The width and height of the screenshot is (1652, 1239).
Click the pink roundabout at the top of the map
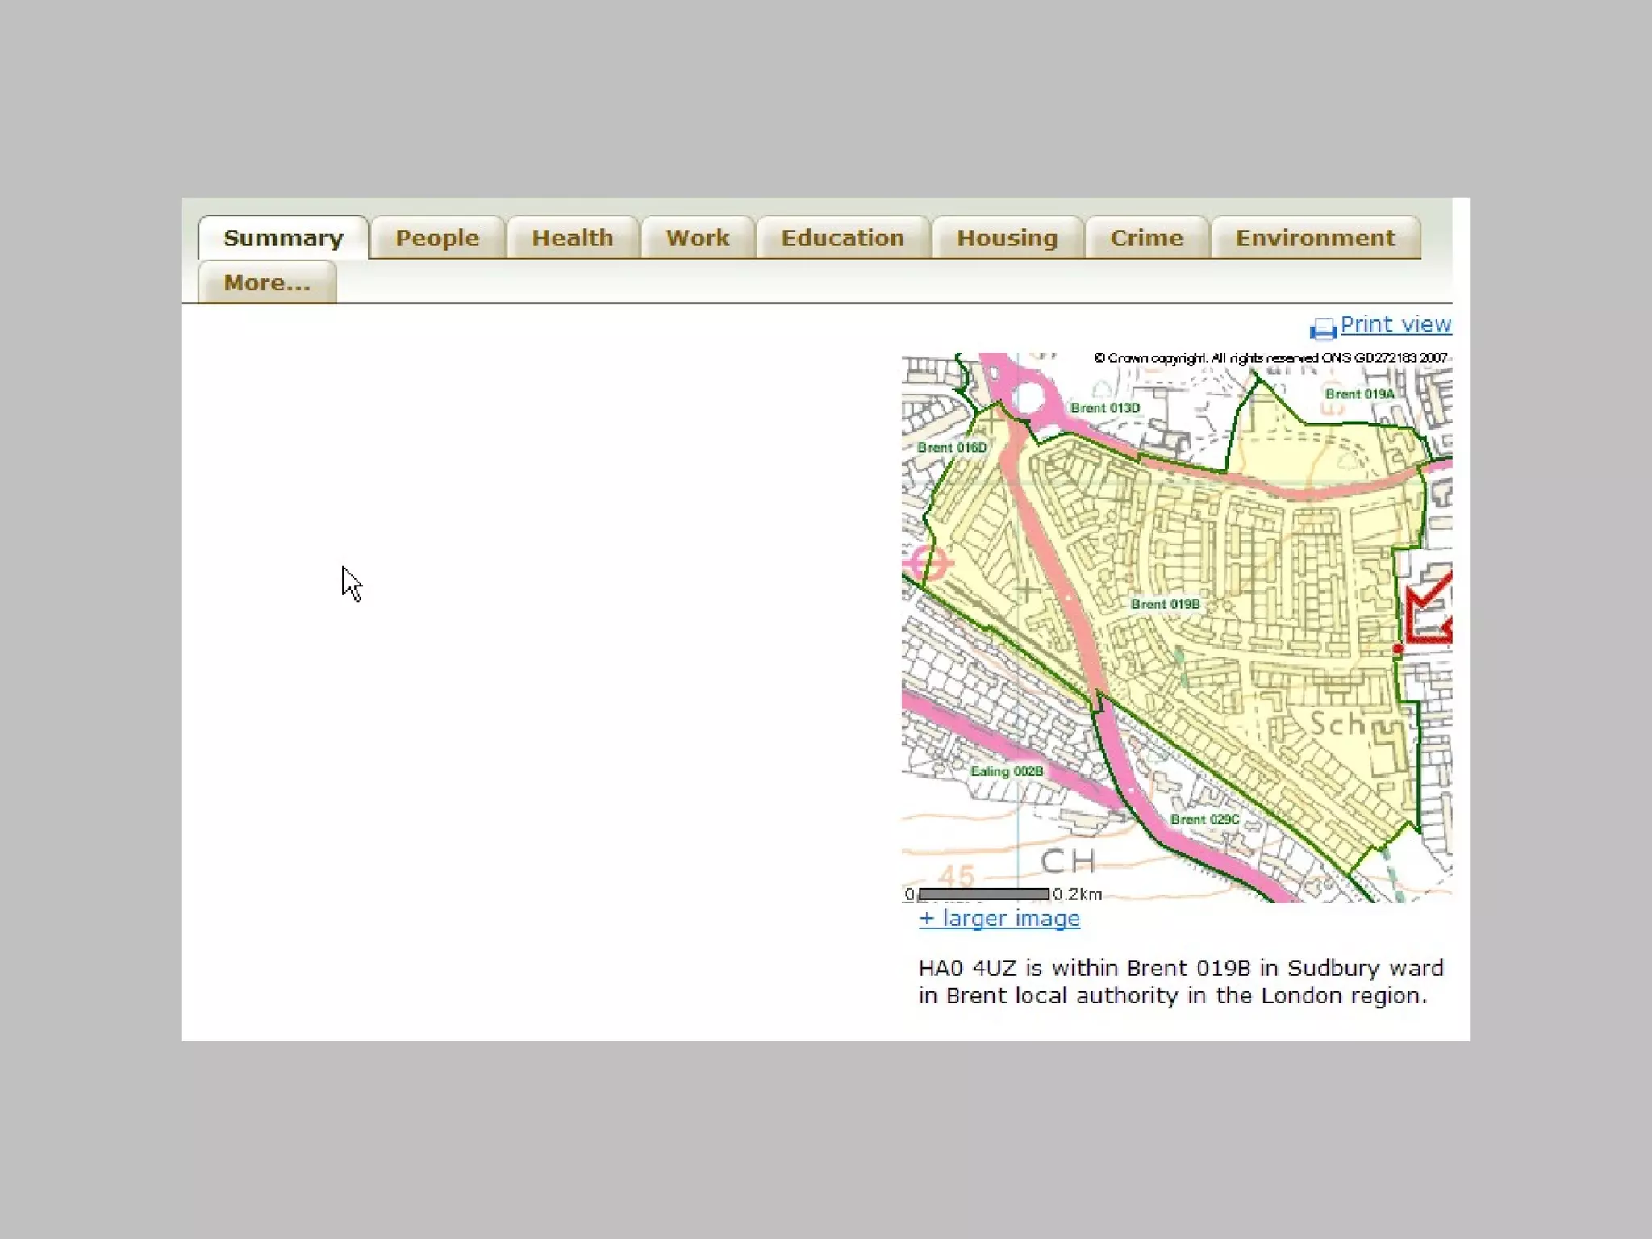(1028, 398)
